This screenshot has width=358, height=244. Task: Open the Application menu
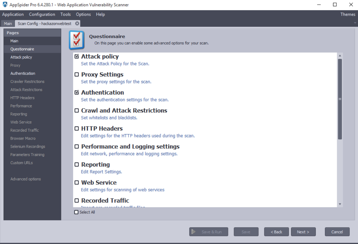tap(13, 15)
